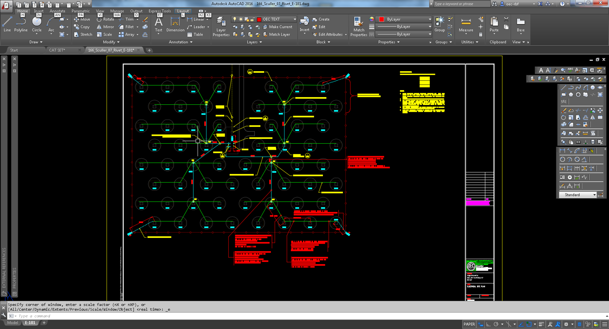Switch to the Annotate ribbon tab

point(57,11)
